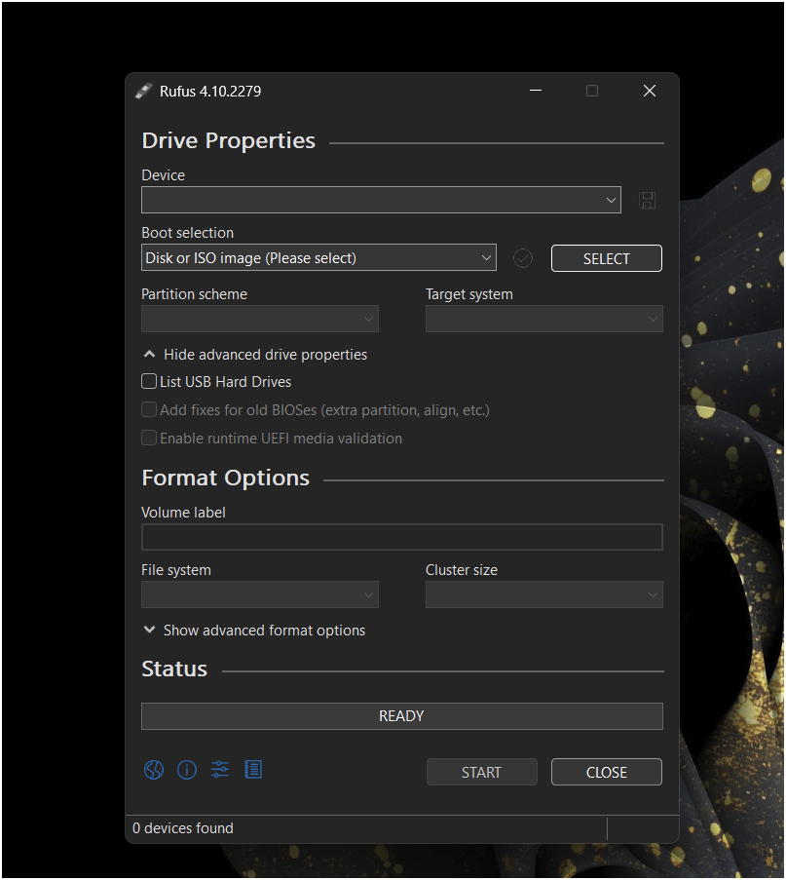Open the Target system dropdown
The width and height of the screenshot is (786, 880).
click(x=544, y=319)
